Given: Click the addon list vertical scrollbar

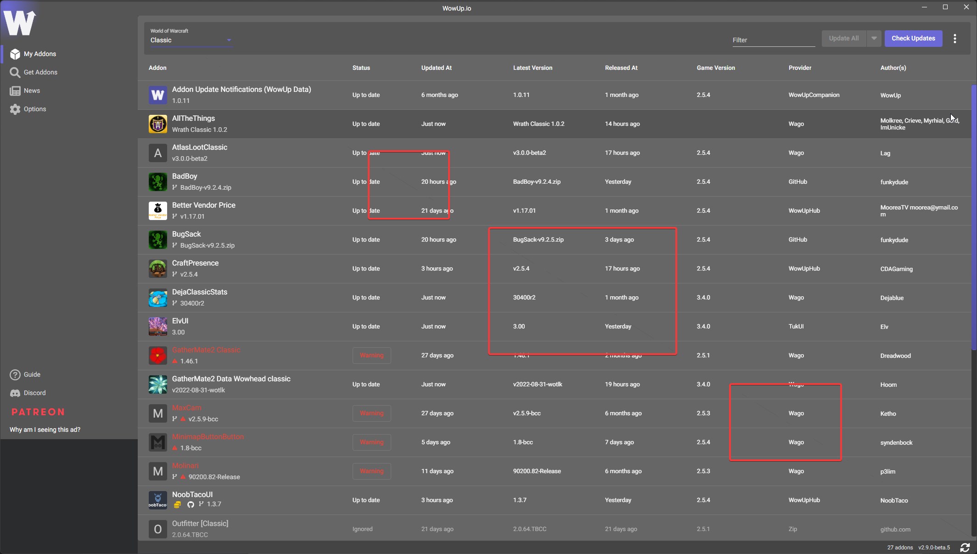Looking at the screenshot, I should [x=973, y=216].
